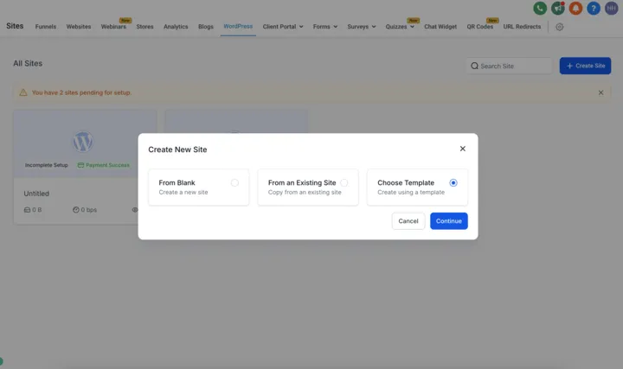
Task: Click the All Sites heading
Action: 28,63
